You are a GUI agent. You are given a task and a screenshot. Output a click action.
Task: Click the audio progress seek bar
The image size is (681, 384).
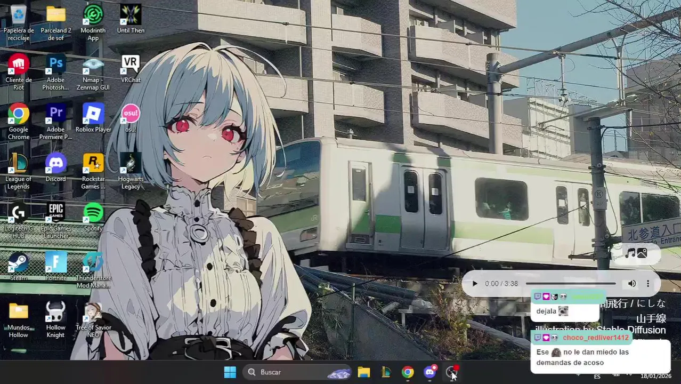571,284
